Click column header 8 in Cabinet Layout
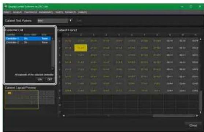Viewport: 204px width, 132px height. tap(157, 35)
